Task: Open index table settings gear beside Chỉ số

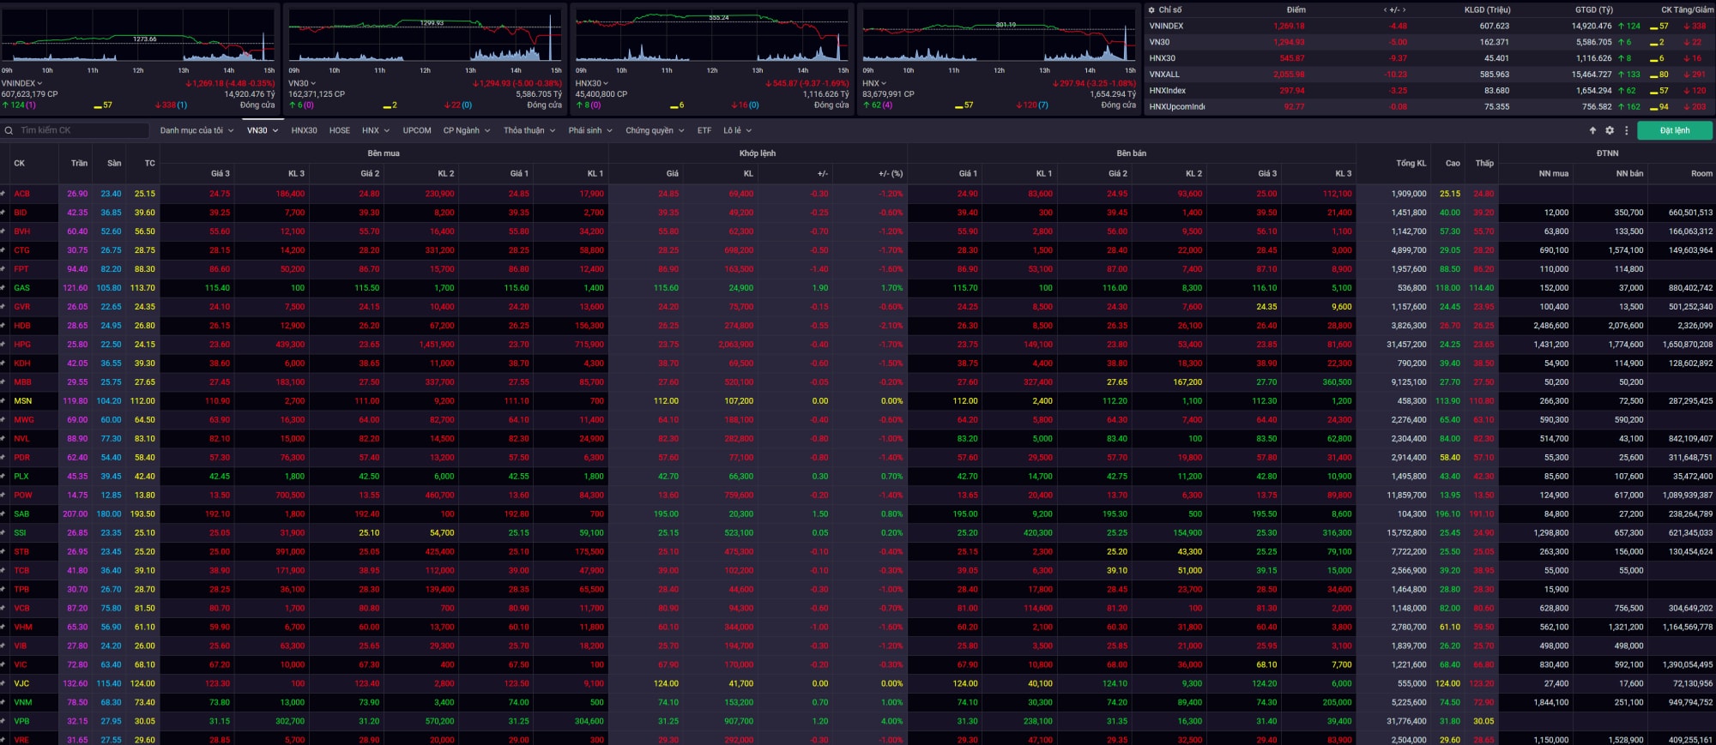Action: pyautogui.click(x=1151, y=10)
